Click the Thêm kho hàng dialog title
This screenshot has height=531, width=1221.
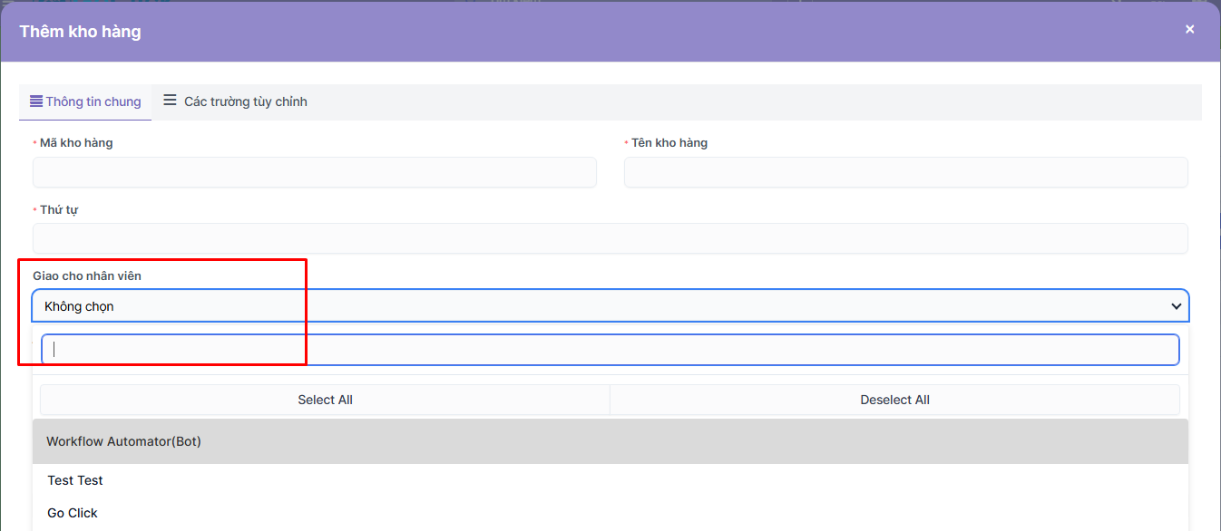pos(80,32)
